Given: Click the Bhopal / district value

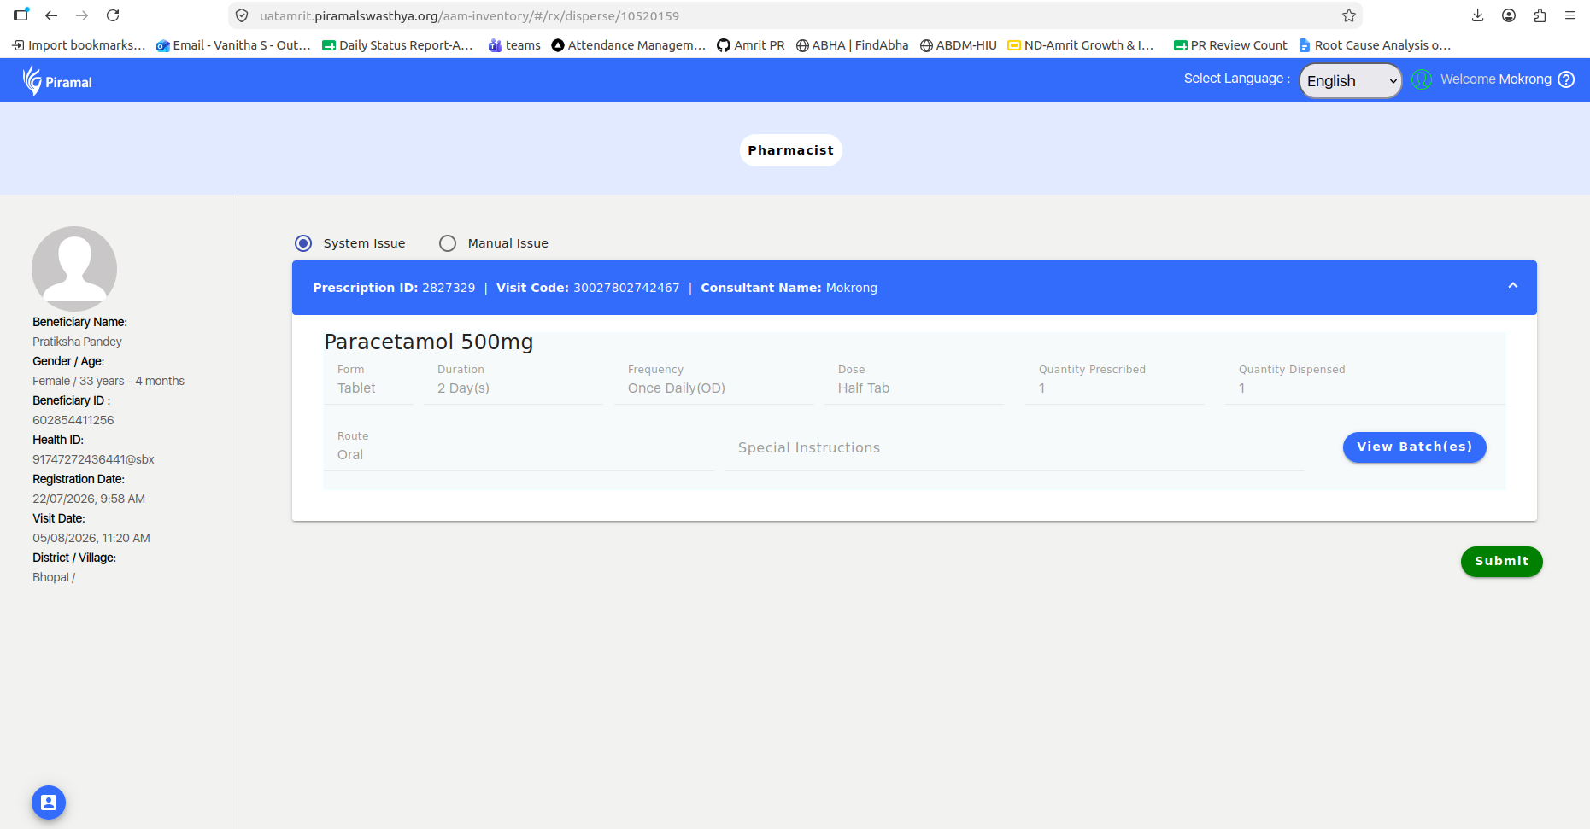Looking at the screenshot, I should pyautogui.click(x=54, y=577).
